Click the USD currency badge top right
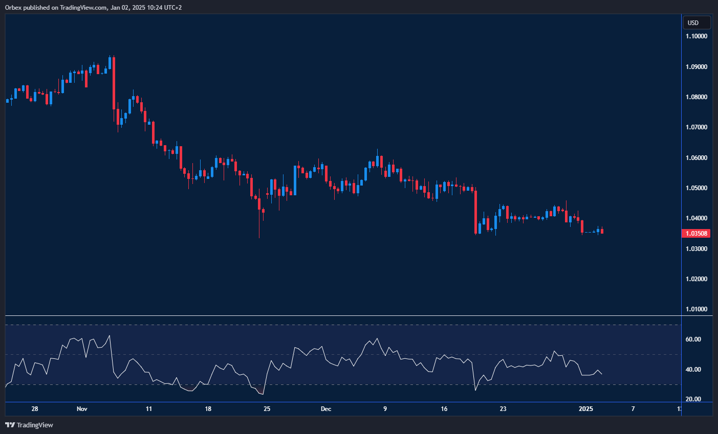718x434 pixels. click(x=697, y=22)
